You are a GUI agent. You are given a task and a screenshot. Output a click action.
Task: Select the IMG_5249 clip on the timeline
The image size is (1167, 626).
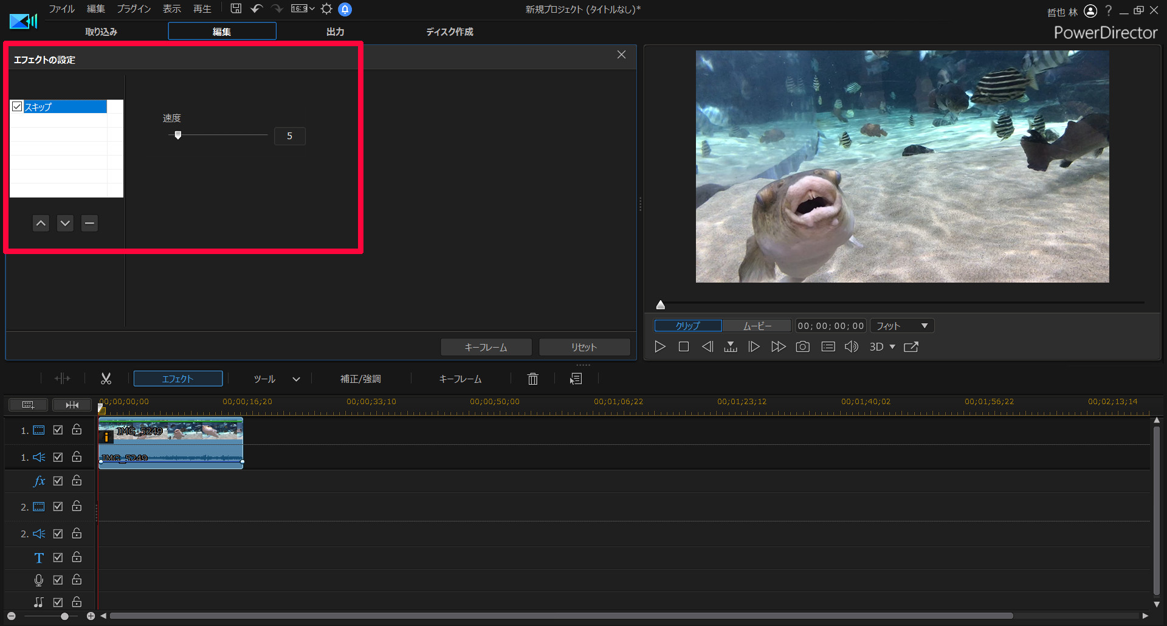(170, 432)
